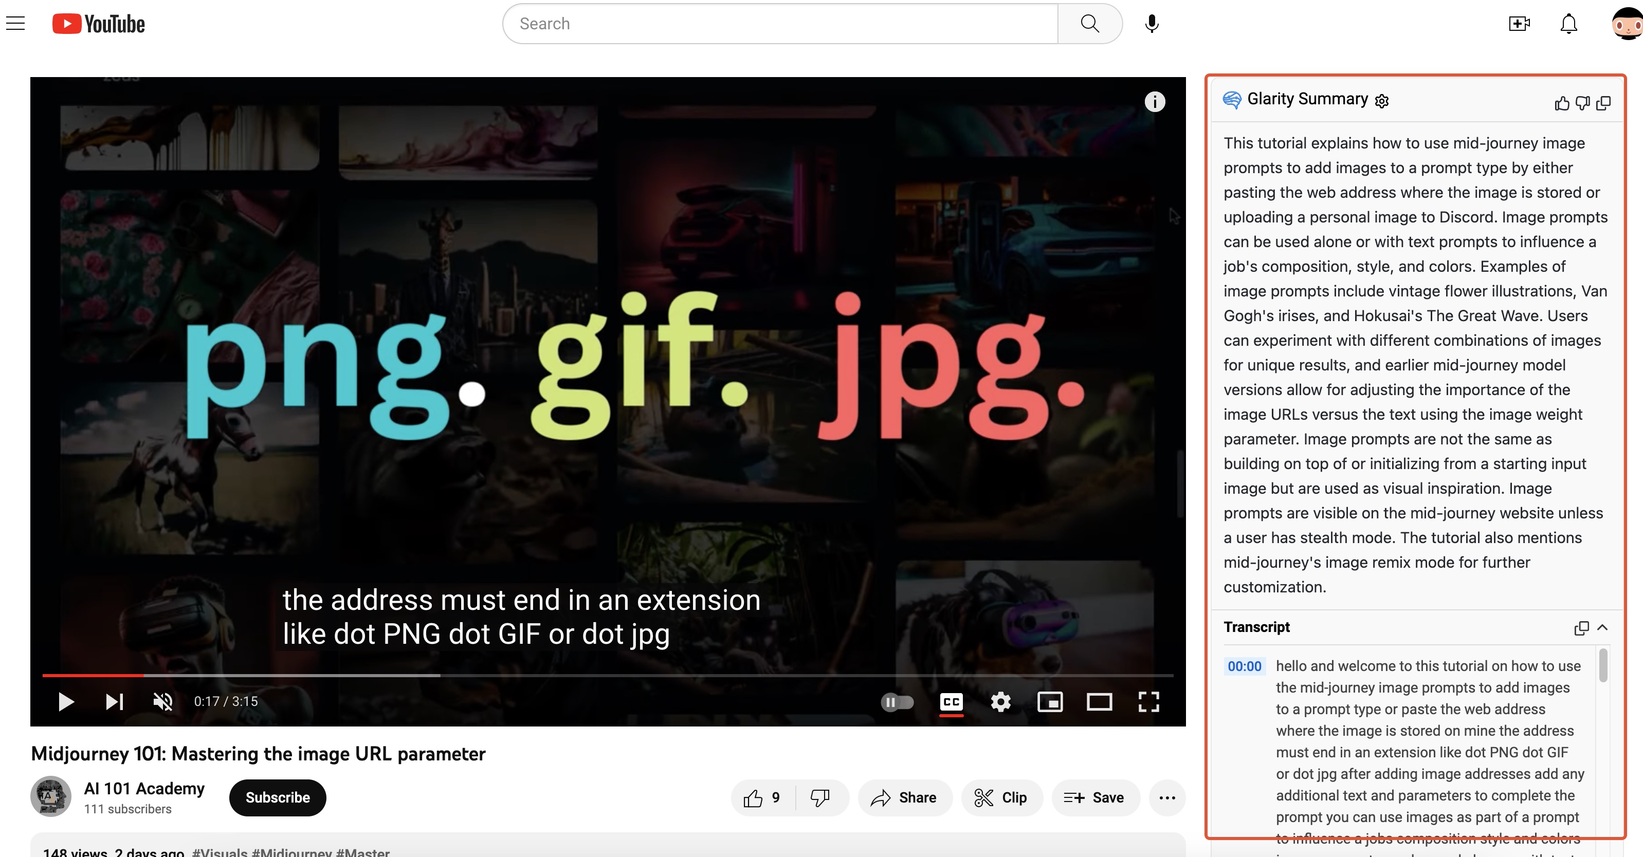Click the Clip menu item

click(x=1000, y=797)
